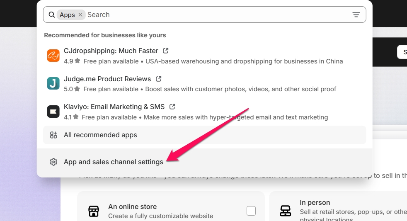Select the An online store card title
This screenshot has width=407, height=221.
click(x=132, y=206)
